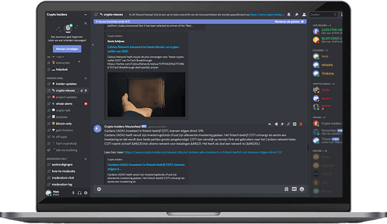
Task: Click the message input field
Action: coord(191,189)
